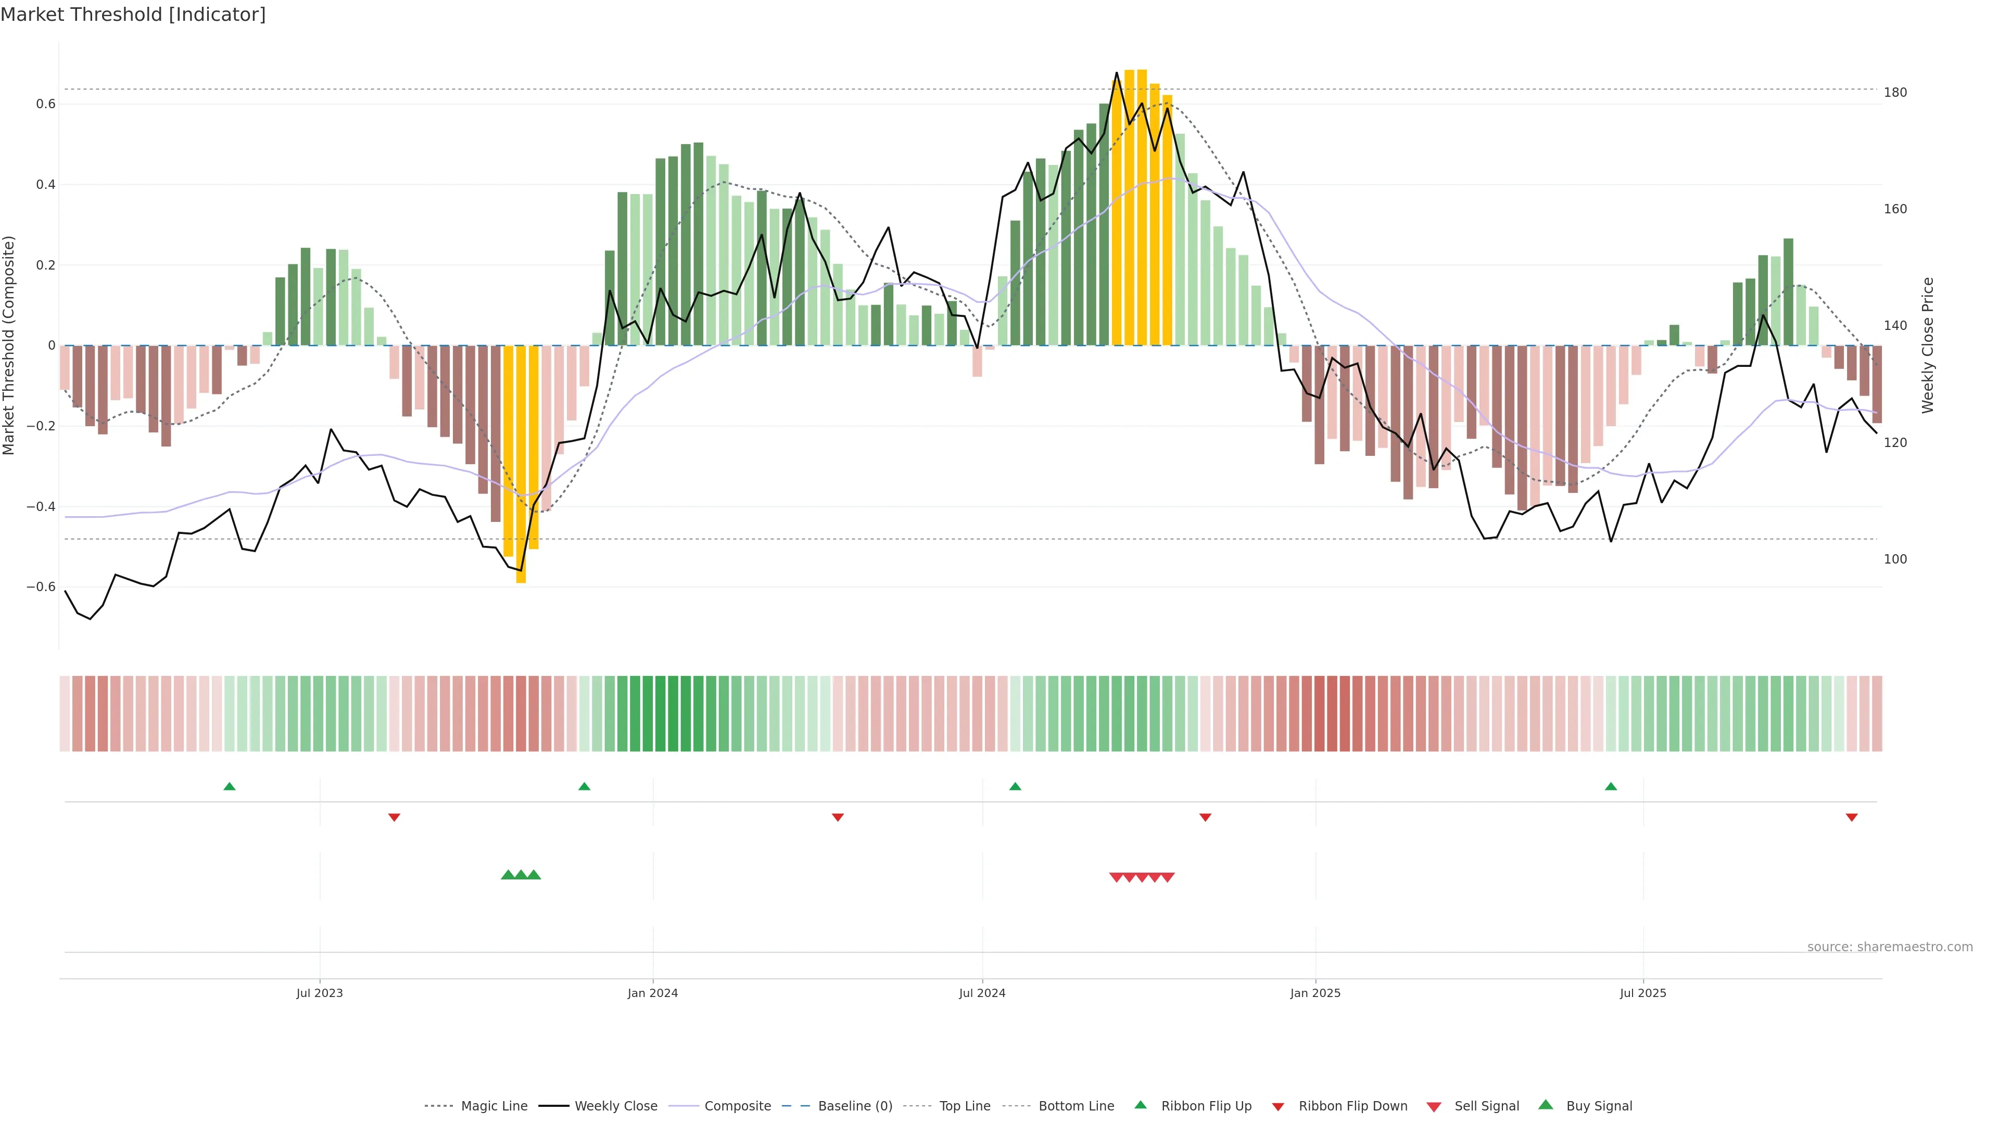Click the Jul 2025 x-axis label
Viewport: 1999px width, 1124px height.
1643,993
